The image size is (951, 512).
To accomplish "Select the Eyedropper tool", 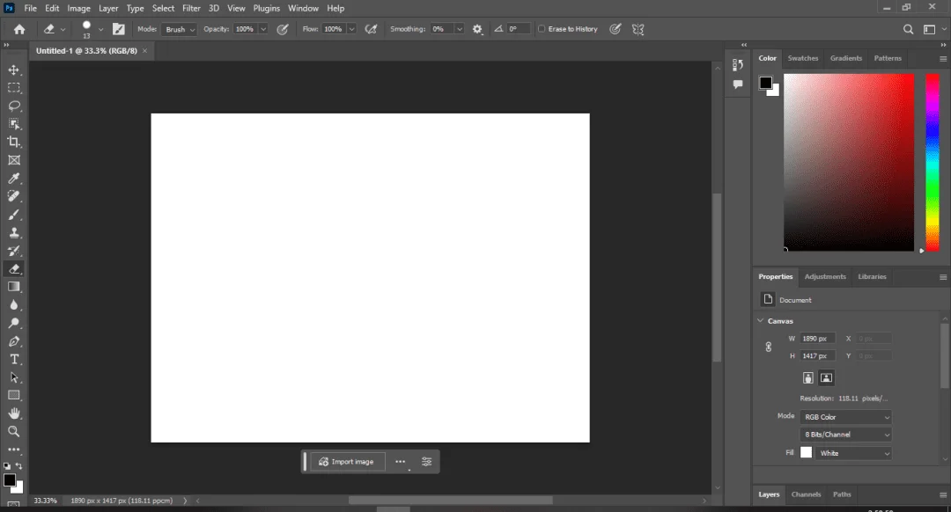I will click(x=14, y=178).
